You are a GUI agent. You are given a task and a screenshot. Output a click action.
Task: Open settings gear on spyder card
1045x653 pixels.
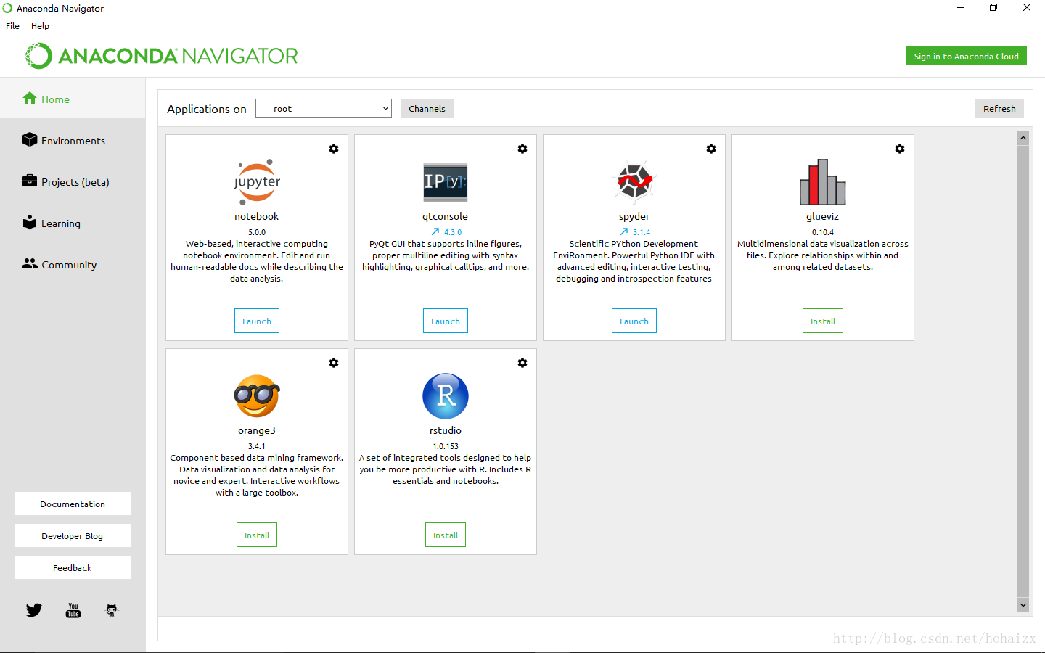711,149
